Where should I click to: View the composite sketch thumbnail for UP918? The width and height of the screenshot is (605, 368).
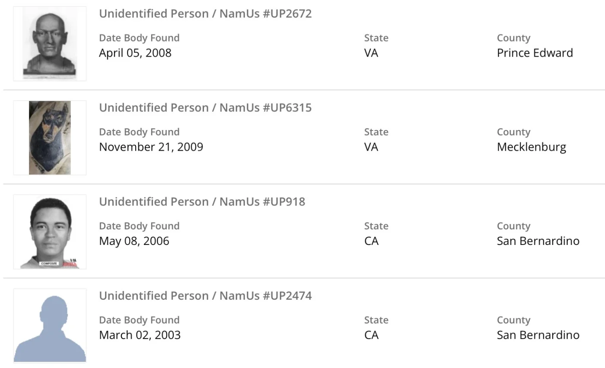click(50, 232)
